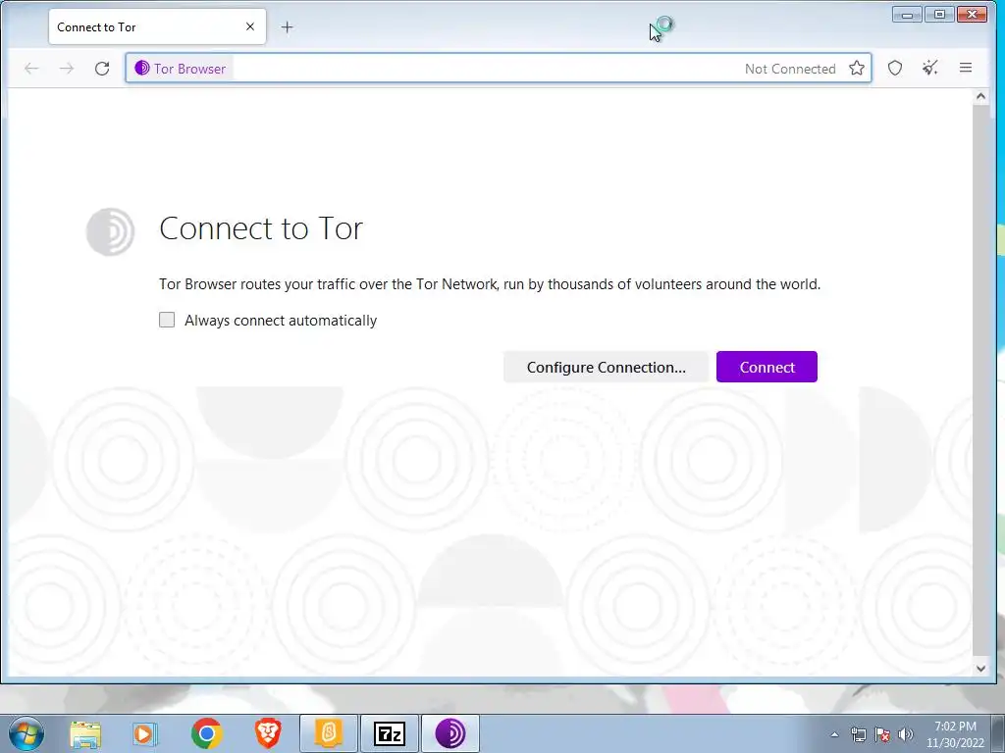This screenshot has width=1005, height=753.
Task: Bookmark this page with star icon
Action: tap(857, 68)
